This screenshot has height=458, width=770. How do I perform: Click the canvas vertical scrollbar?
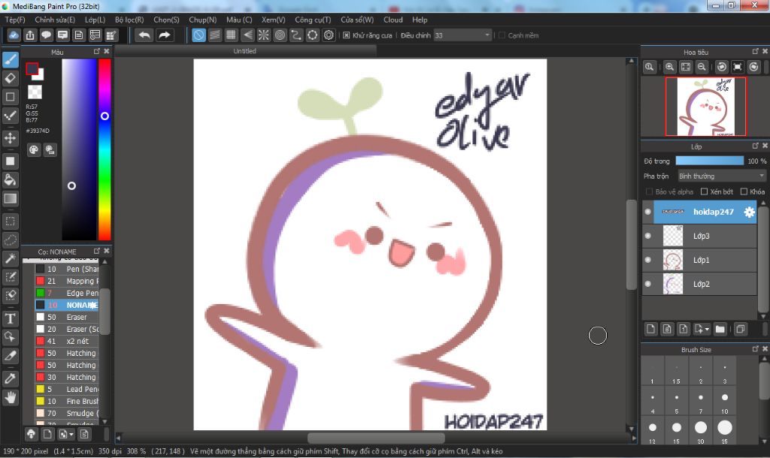coord(632,246)
